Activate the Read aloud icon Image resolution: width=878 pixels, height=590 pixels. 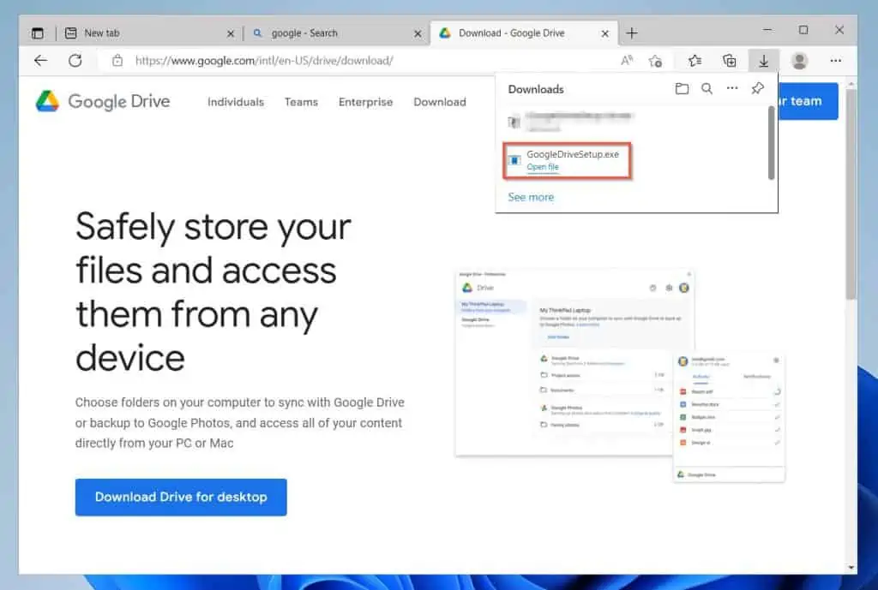tap(627, 61)
